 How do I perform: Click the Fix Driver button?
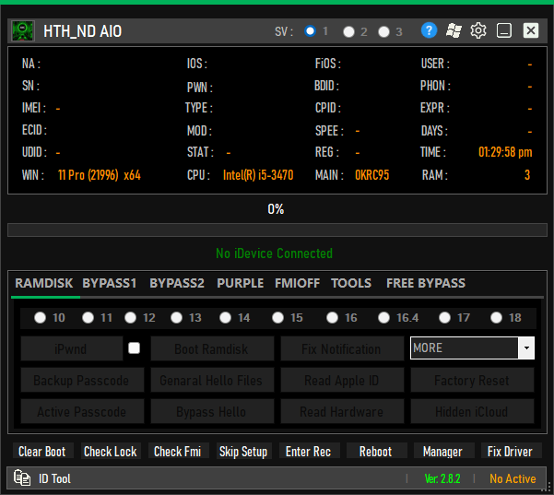point(511,451)
